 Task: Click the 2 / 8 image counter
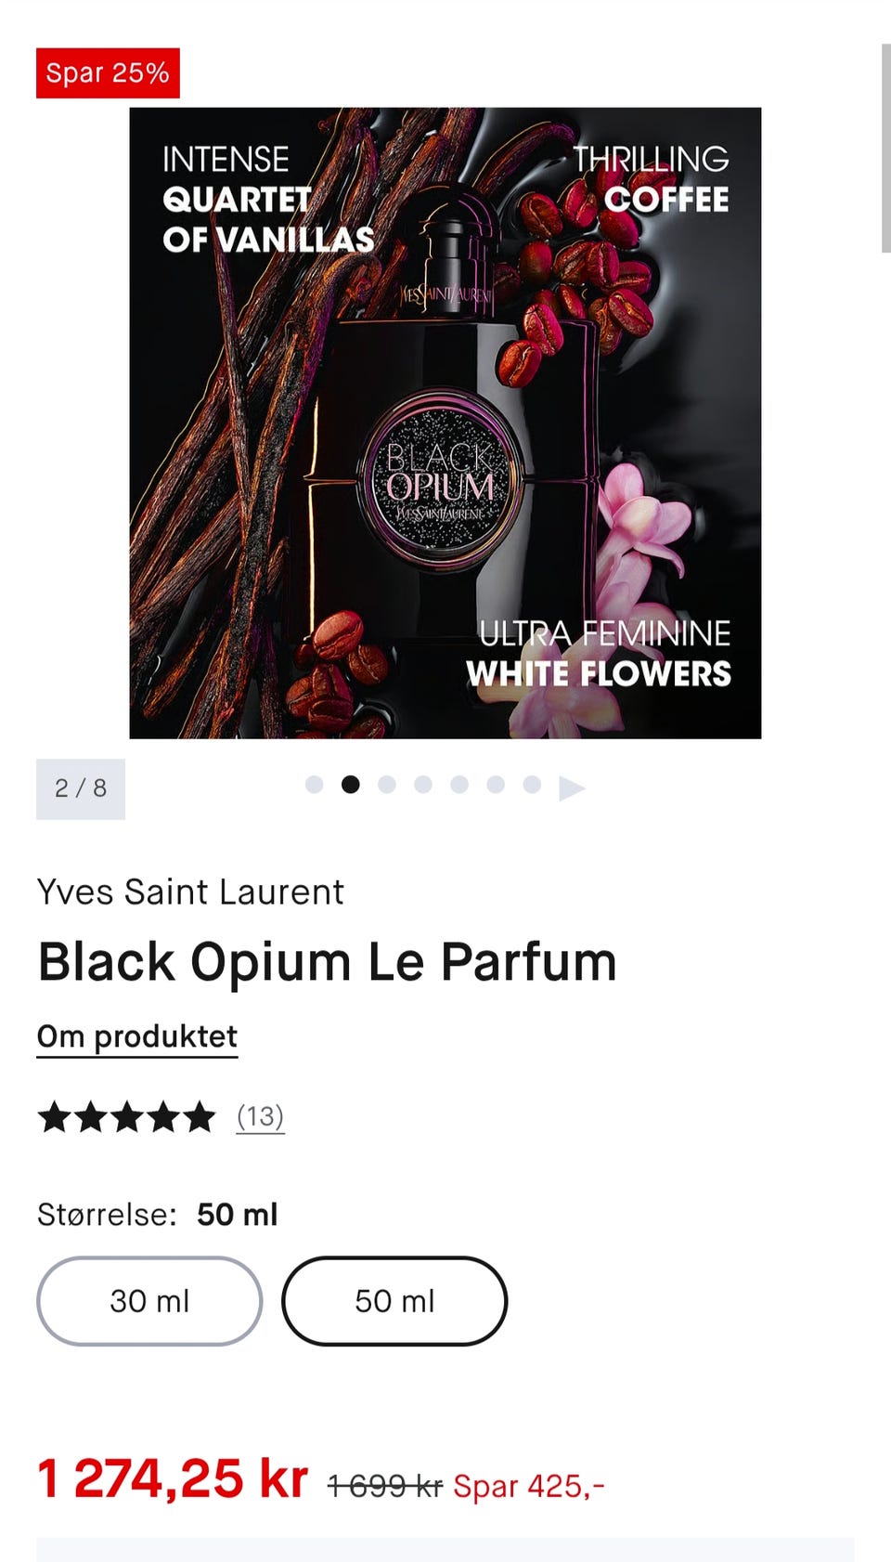coord(81,788)
